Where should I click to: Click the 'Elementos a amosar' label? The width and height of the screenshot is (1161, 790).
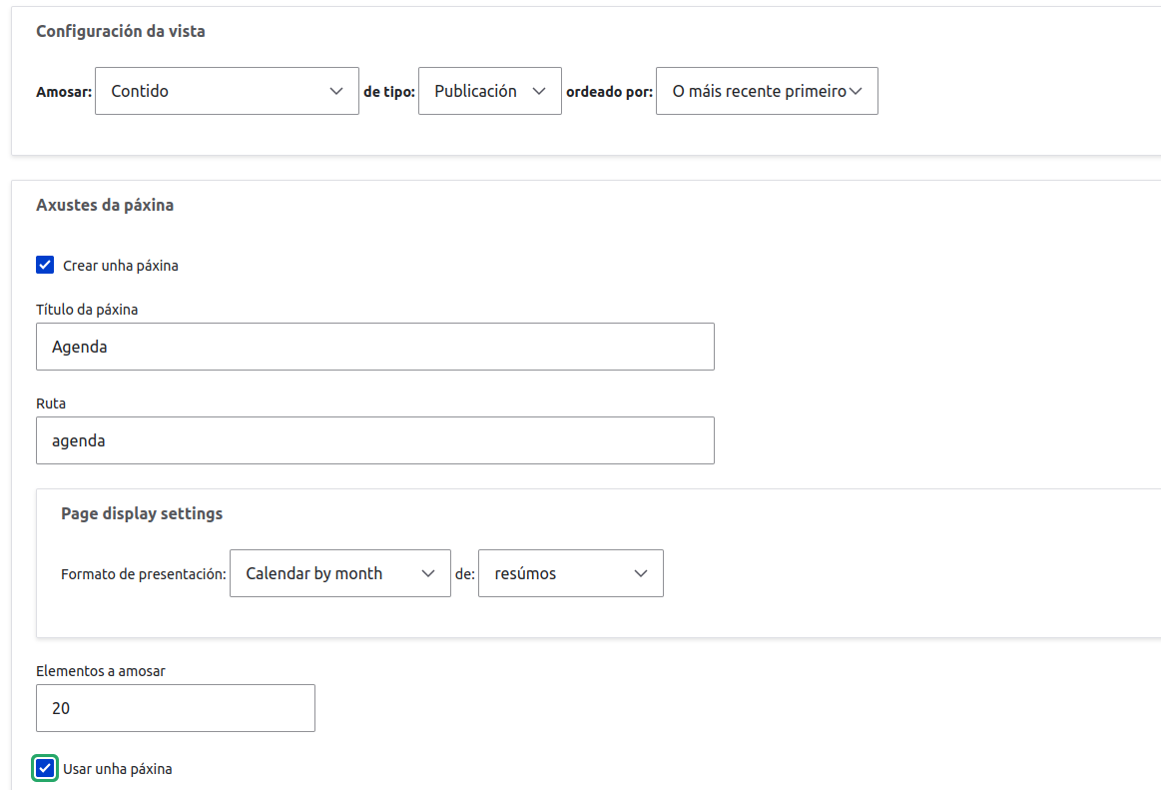[x=101, y=671]
